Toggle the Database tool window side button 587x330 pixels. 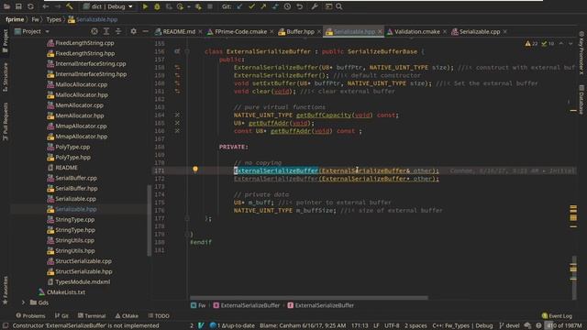[x=581, y=100]
